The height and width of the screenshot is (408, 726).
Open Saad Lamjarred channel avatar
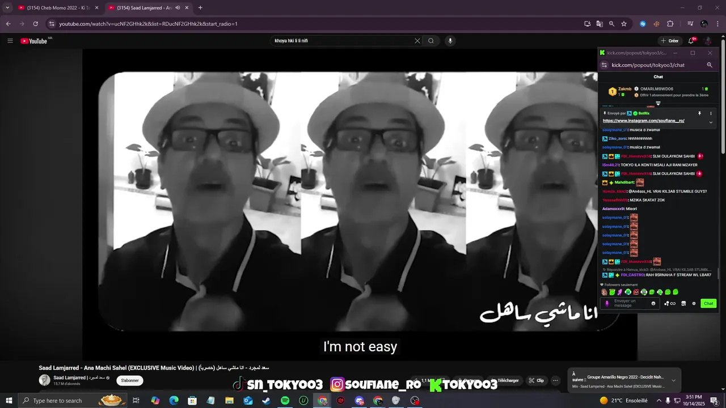tap(44, 380)
